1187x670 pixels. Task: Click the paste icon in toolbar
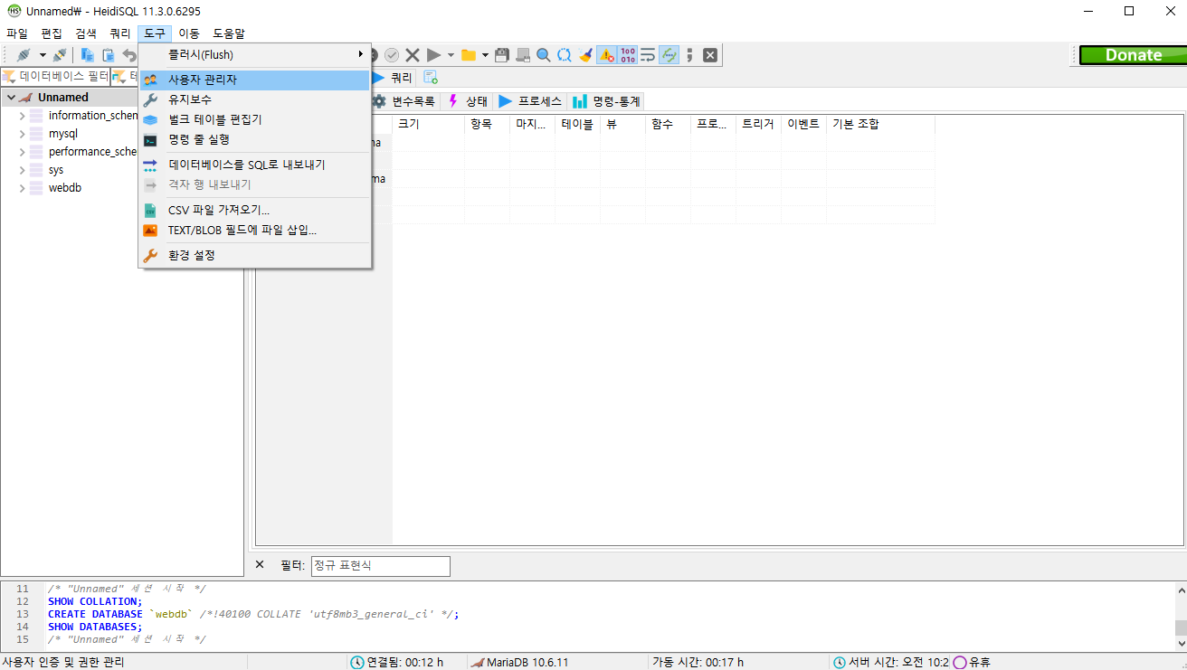click(109, 55)
